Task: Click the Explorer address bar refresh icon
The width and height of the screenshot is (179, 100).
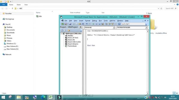Action: tap(161, 9)
